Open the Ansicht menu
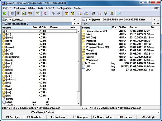Screen dimensions: 162x121 50,8
